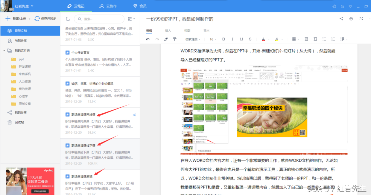Image resolution: width=371 pixels, height=195 pixels.
Task: Click the share icon in note header
Action: click(x=341, y=18)
